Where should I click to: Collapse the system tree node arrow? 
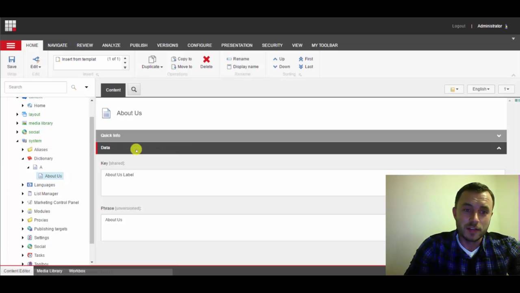tap(17, 141)
